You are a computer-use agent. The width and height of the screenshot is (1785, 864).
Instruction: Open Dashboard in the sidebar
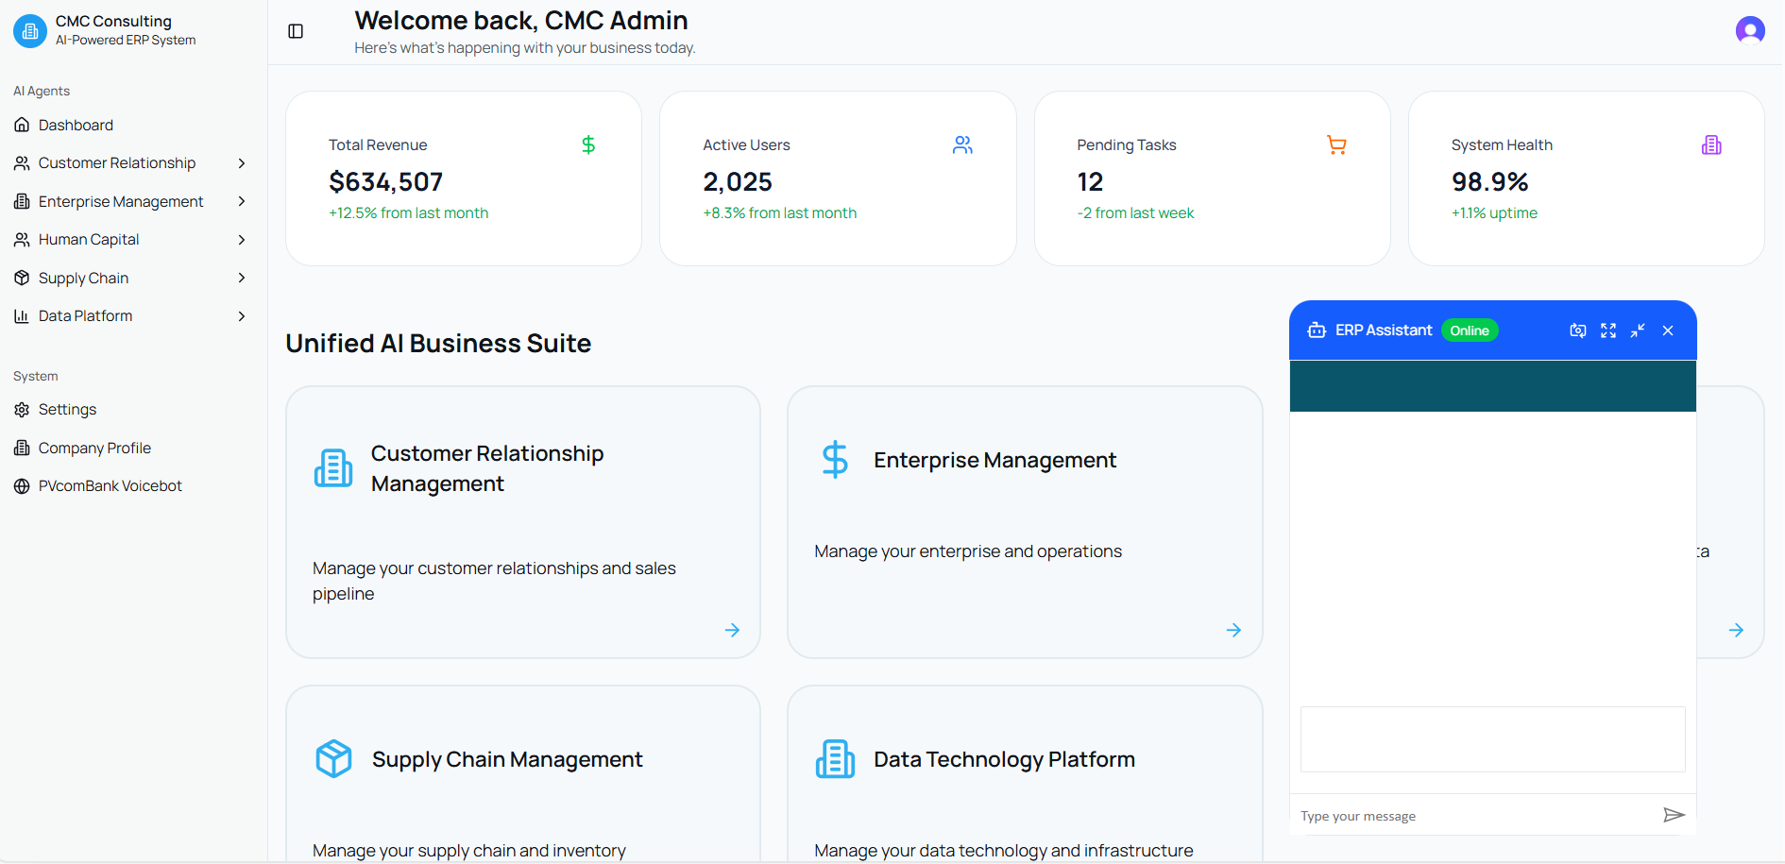point(76,126)
